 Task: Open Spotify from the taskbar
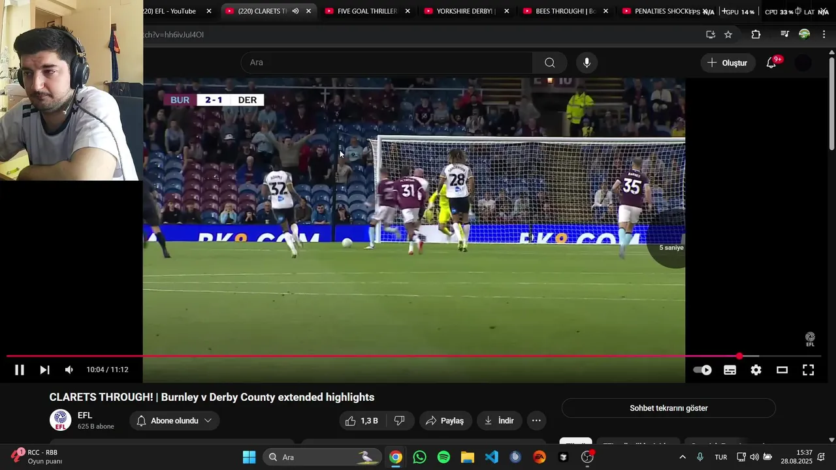click(x=443, y=457)
